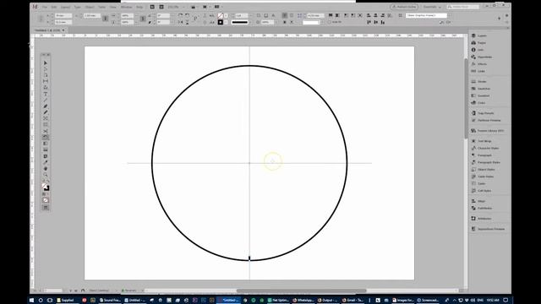Image resolution: width=541 pixels, height=304 pixels.
Task: Open the Window menu
Action: pyautogui.click(x=126, y=7)
